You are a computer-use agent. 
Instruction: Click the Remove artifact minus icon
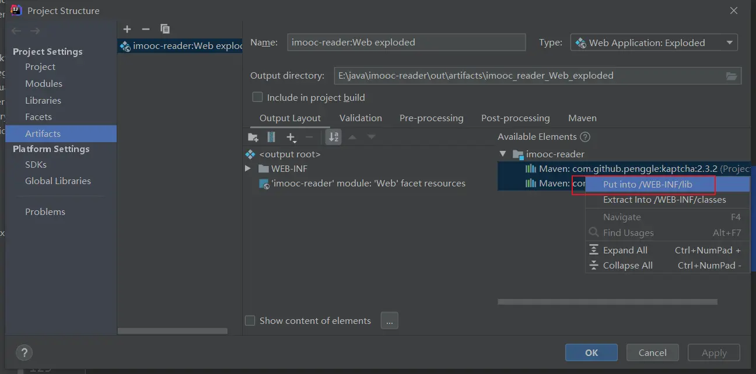point(146,29)
